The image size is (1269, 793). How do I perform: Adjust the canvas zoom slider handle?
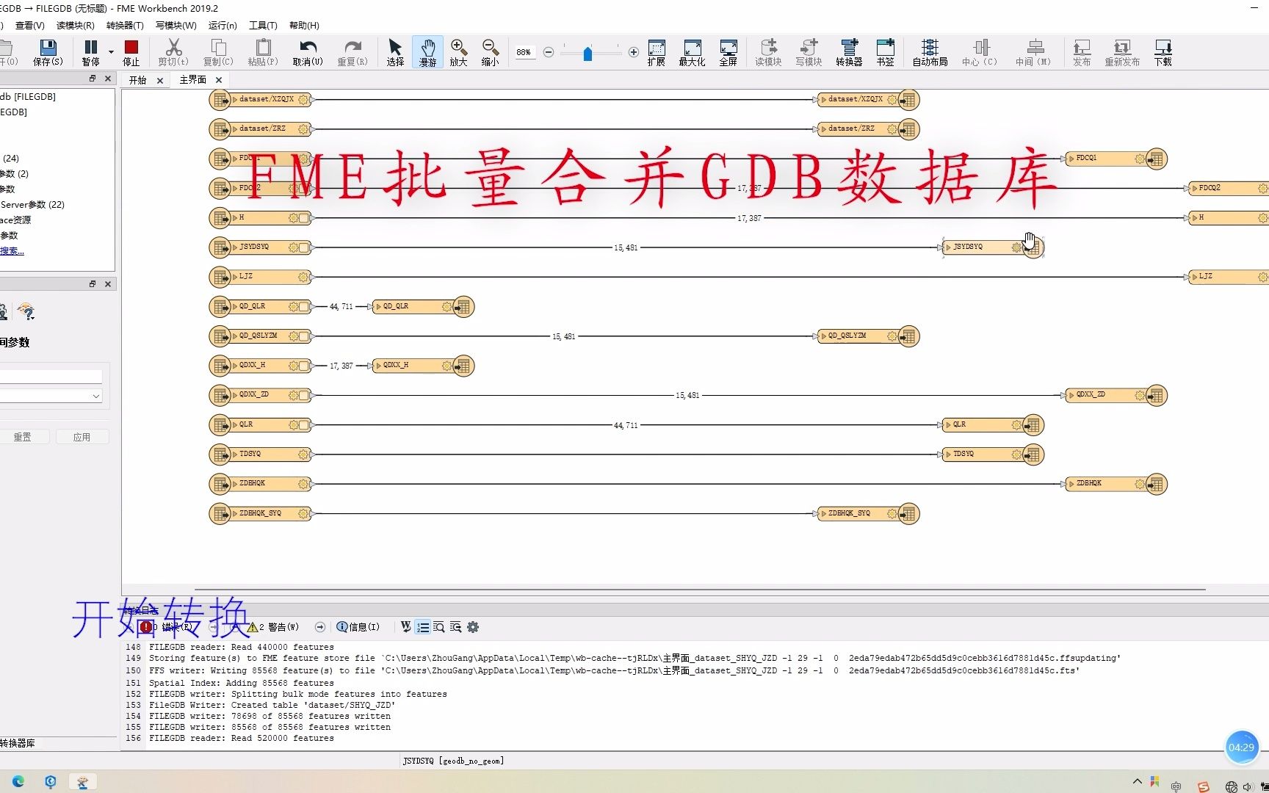(587, 53)
